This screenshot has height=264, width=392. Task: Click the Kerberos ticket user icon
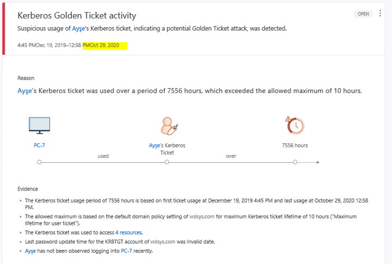(x=167, y=126)
